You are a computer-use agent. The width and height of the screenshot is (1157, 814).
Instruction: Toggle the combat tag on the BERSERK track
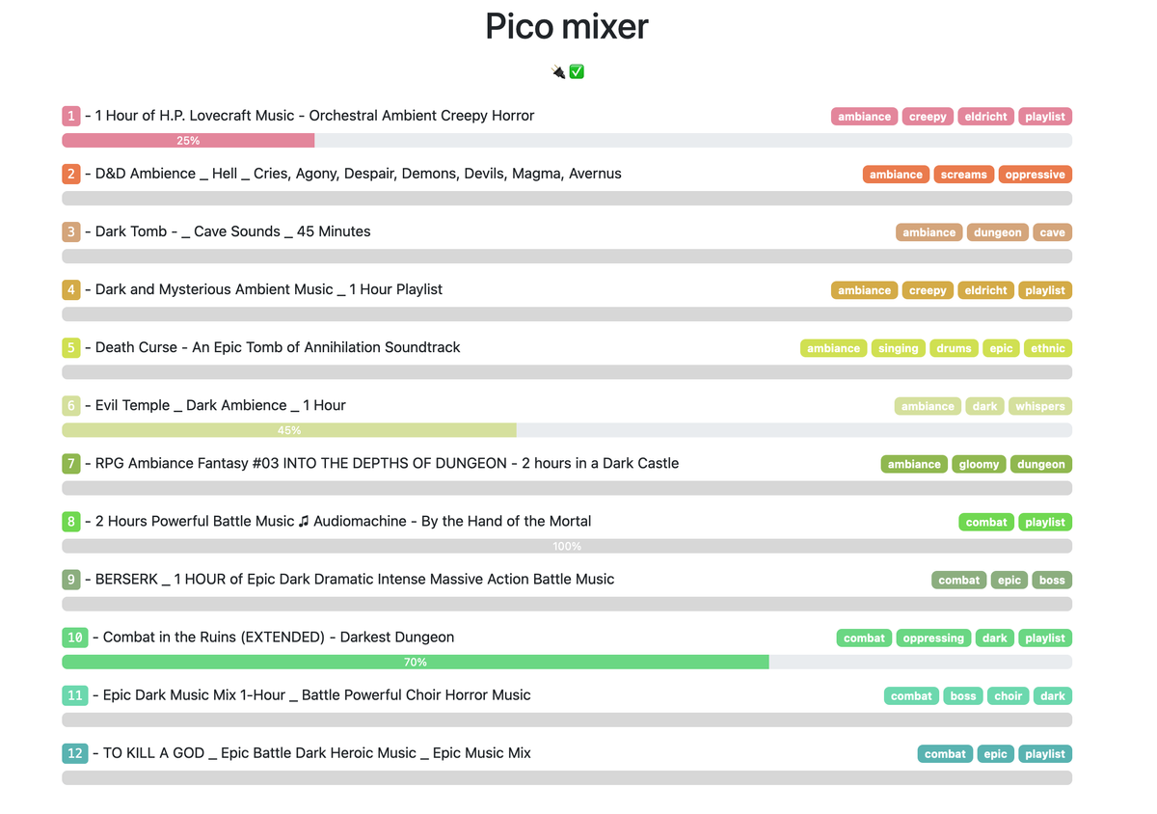tap(958, 580)
